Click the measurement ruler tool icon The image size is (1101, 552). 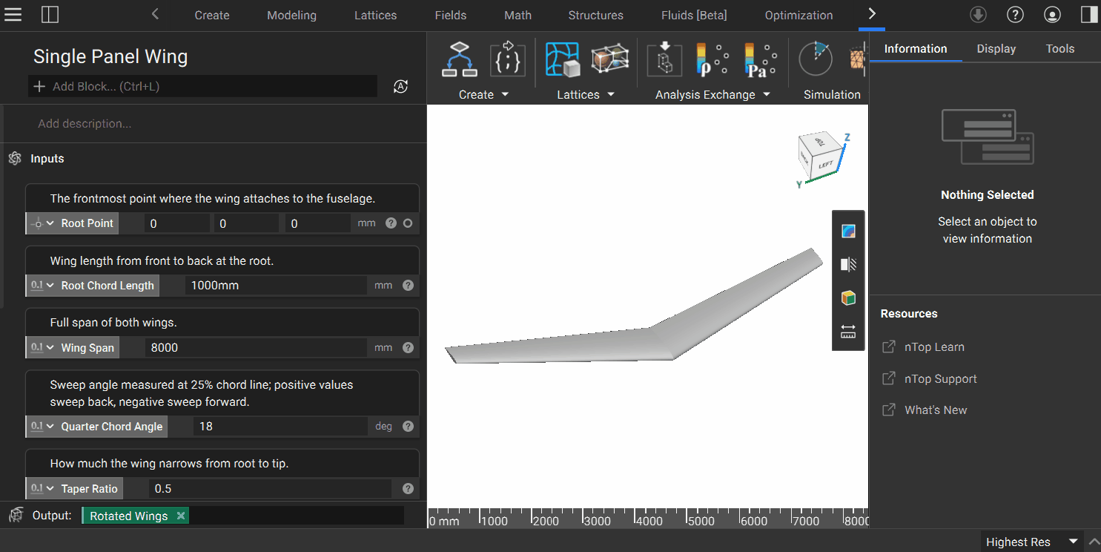pos(848,332)
